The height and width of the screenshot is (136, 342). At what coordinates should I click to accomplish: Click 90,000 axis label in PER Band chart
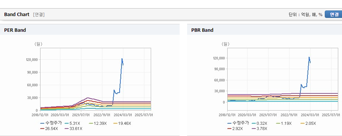pyautogui.click(x=33, y=72)
